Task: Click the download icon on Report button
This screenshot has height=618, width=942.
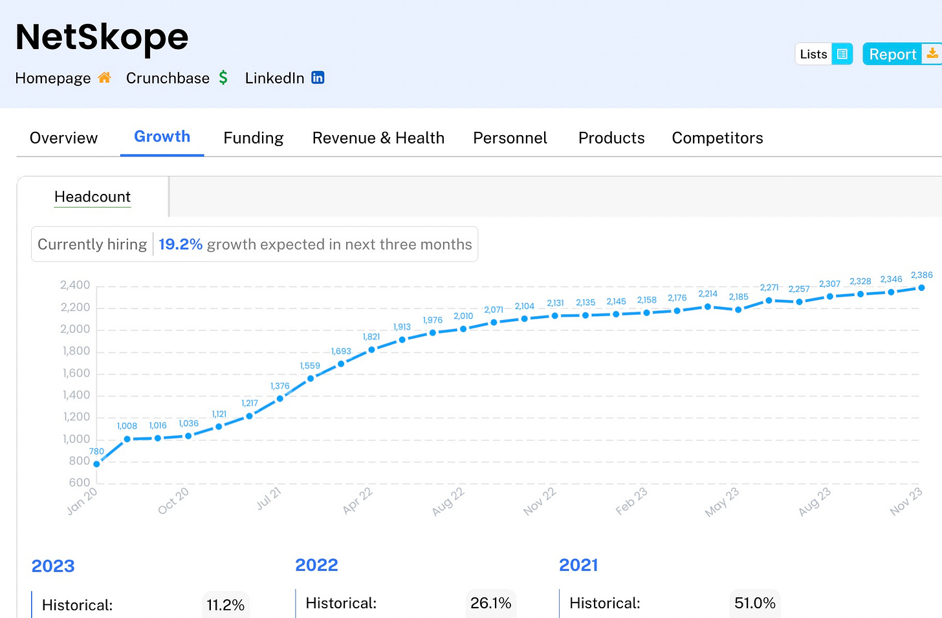Action: coord(932,53)
